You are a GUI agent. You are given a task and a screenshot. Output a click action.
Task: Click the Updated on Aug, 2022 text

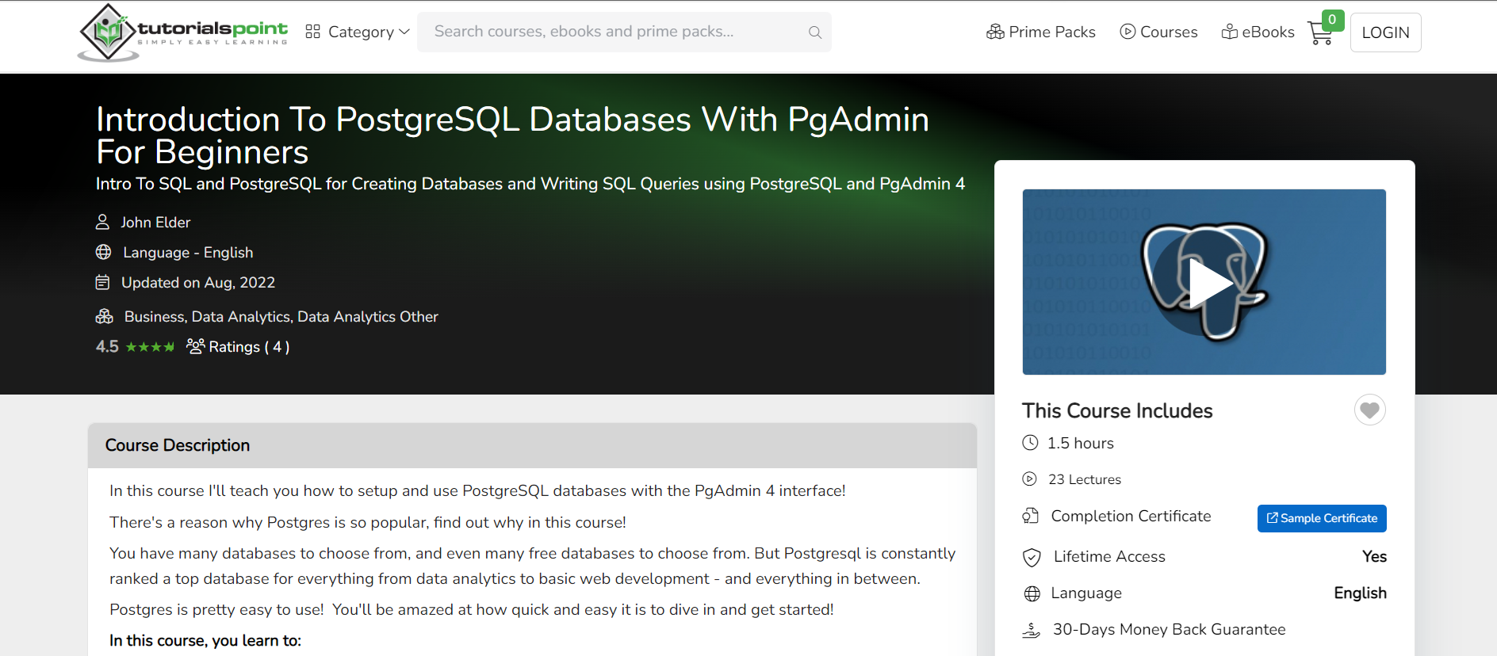tap(198, 283)
